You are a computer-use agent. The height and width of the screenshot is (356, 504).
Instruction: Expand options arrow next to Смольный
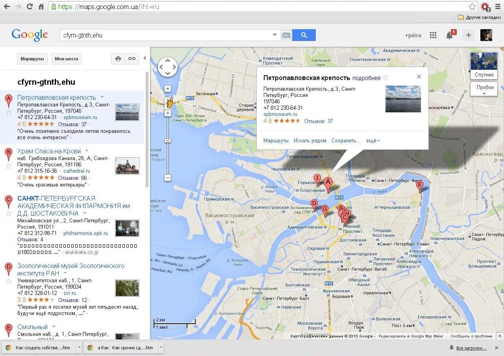(x=54, y=326)
